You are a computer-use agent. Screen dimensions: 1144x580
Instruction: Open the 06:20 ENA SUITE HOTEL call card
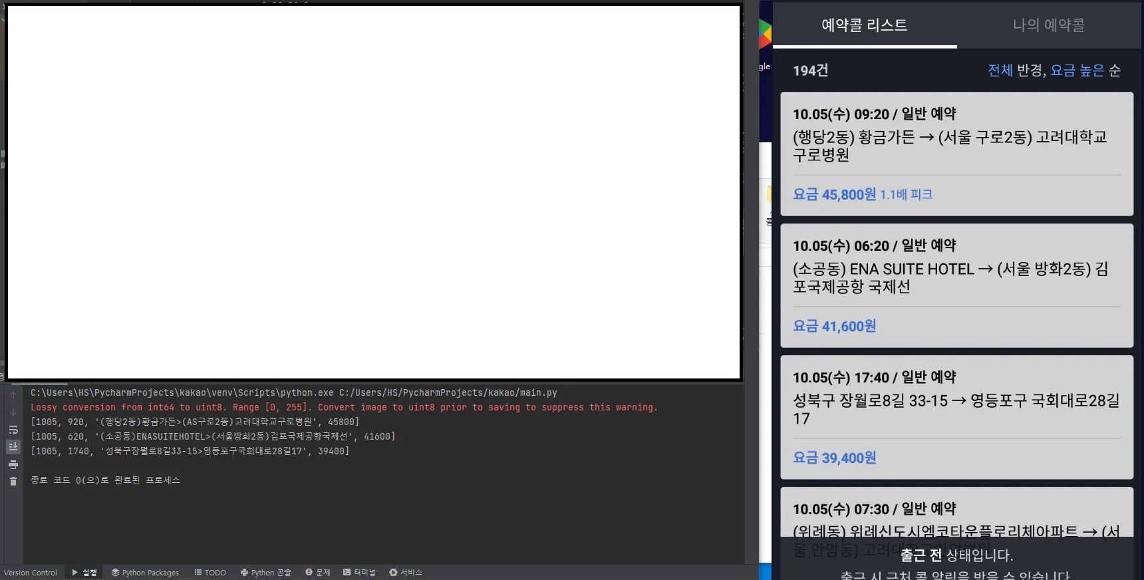pos(956,285)
